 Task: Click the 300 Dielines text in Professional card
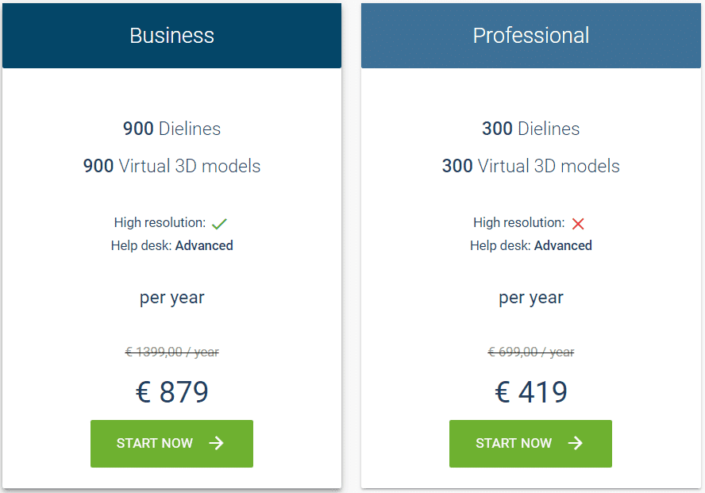(x=530, y=129)
